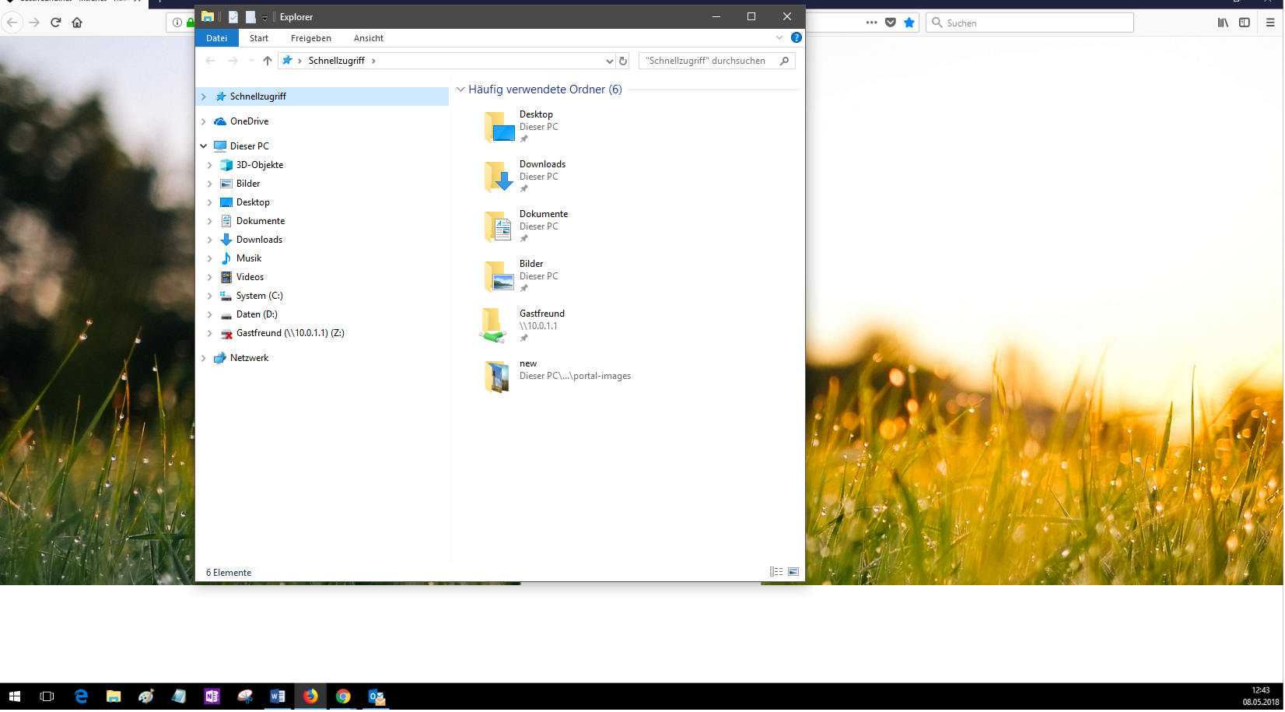Open Musik in the navigation tree

[249, 258]
